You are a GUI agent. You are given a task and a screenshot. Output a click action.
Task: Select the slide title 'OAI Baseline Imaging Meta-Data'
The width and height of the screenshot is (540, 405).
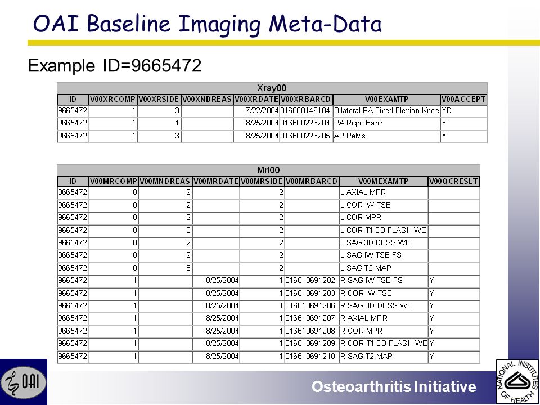[208, 24]
